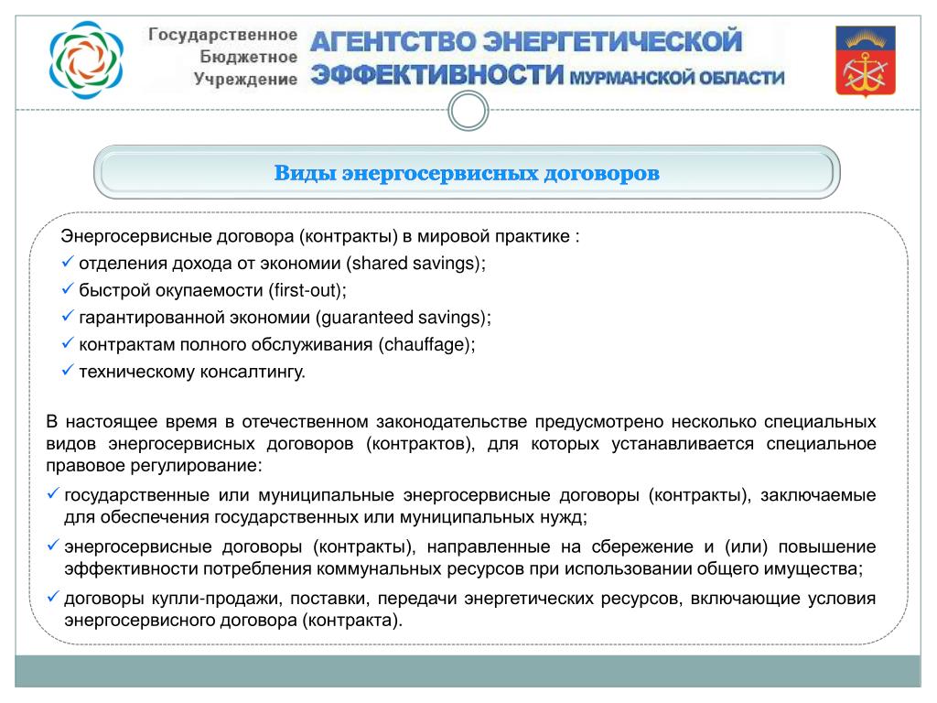Image resolution: width=937 pixels, height=703 pixels.
Task: Click checkmark beside 'договоры купли-продажи, поставки'
Action: point(52,597)
